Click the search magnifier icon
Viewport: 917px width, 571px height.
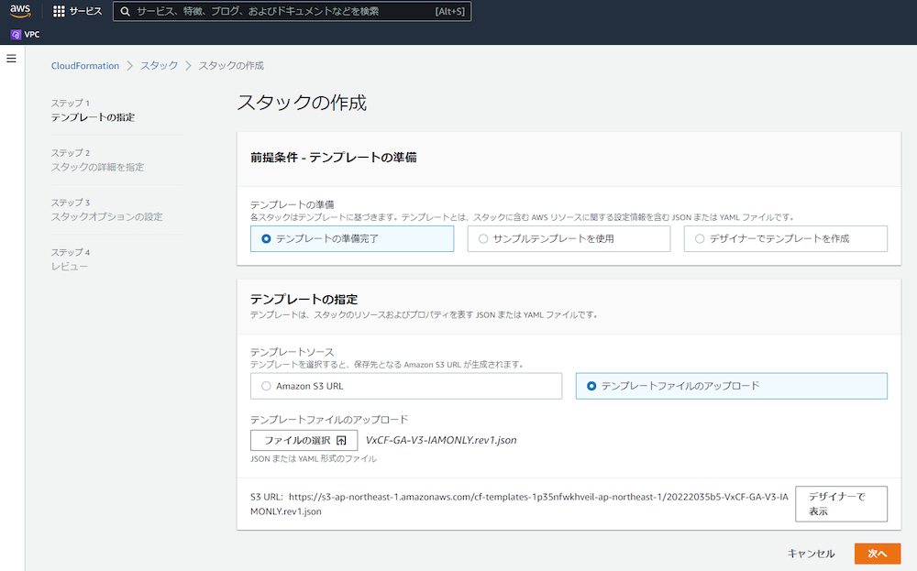126,12
